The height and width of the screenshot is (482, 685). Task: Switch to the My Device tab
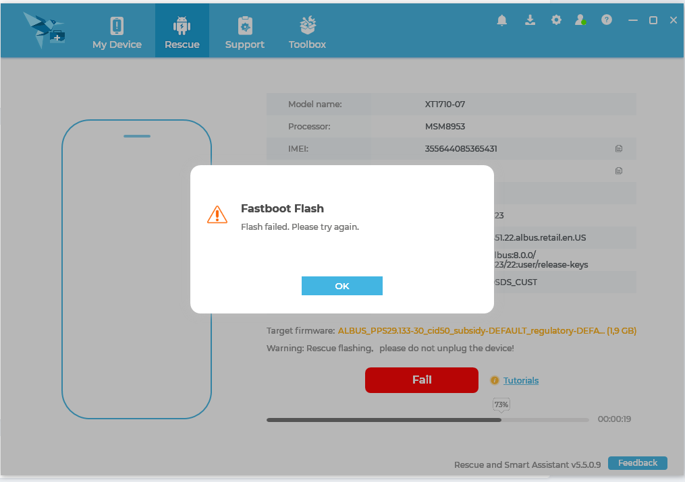117,30
